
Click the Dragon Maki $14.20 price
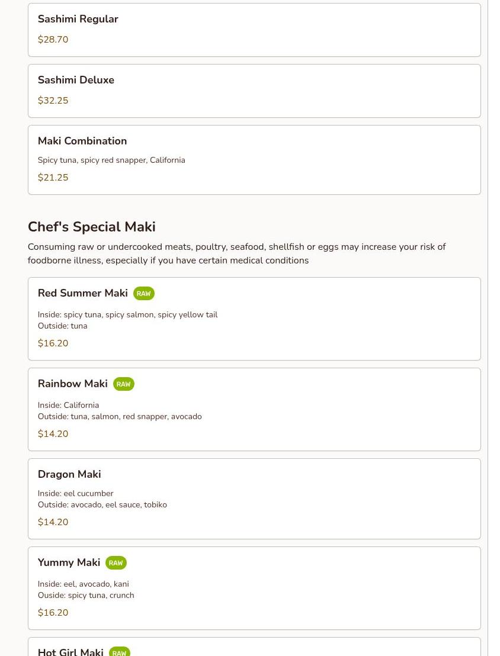53,522
